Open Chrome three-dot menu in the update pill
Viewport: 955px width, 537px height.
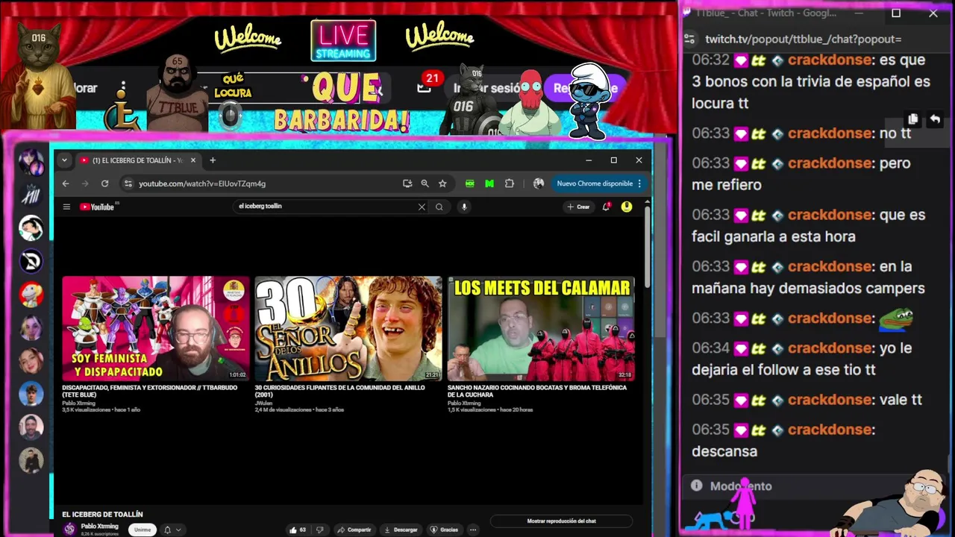[639, 183]
